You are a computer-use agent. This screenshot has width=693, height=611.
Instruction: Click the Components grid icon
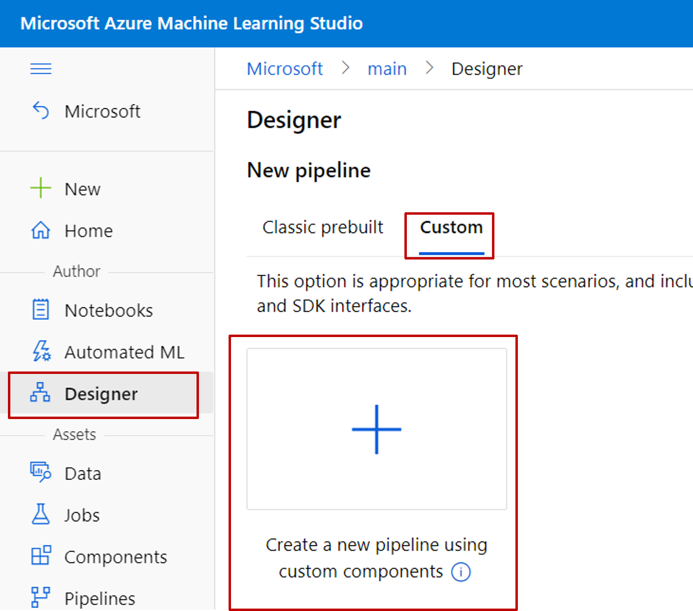pos(41,556)
